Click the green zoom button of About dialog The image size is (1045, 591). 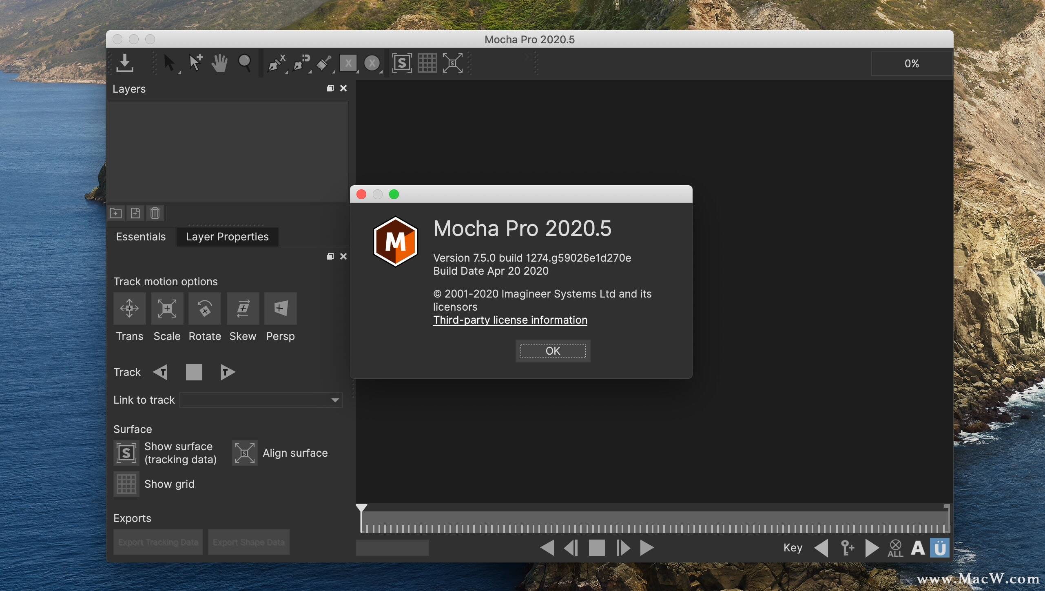tap(394, 194)
